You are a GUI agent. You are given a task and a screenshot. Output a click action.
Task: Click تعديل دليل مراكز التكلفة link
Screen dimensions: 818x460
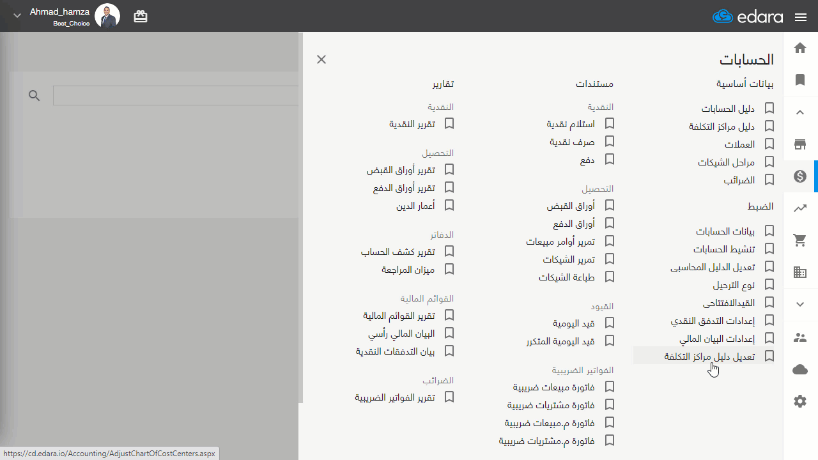pos(709,356)
